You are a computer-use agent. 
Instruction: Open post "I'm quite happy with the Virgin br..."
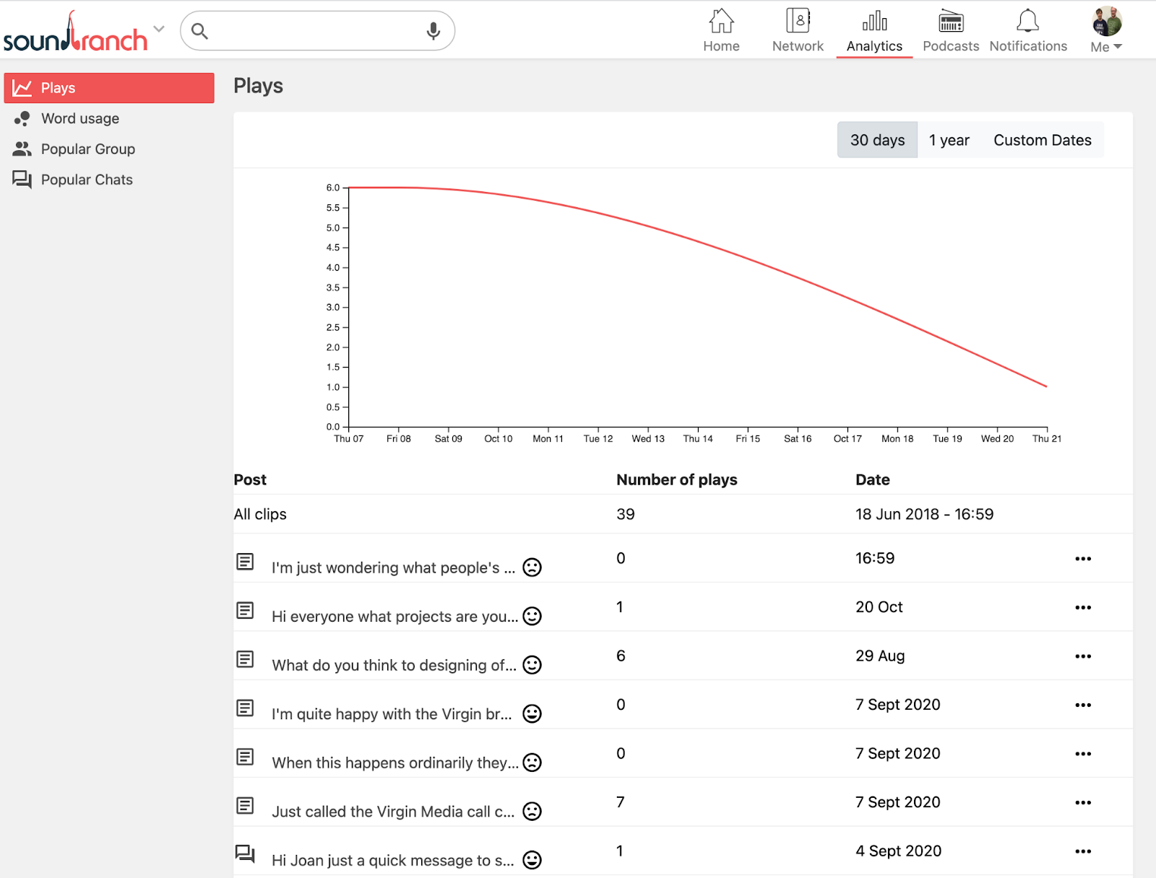392,714
